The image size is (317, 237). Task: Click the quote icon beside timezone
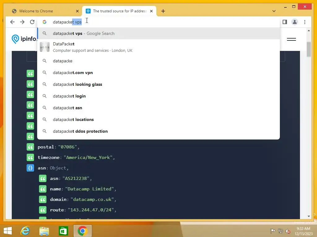point(30,157)
